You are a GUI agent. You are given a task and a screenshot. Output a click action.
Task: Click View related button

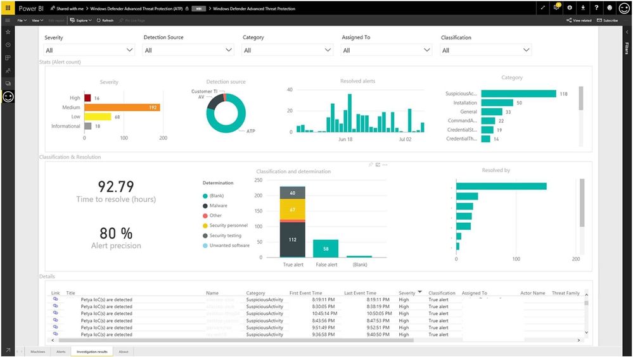click(579, 20)
